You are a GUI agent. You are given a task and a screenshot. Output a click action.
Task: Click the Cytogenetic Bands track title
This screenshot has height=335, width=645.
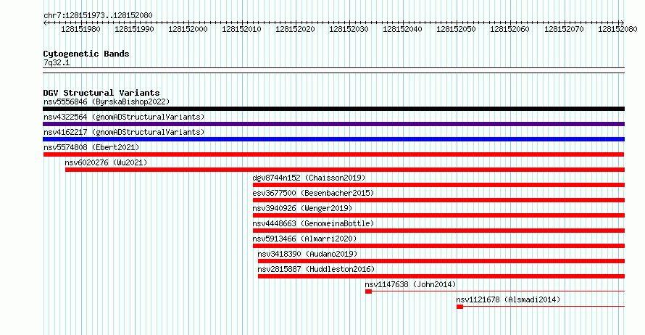[86, 54]
